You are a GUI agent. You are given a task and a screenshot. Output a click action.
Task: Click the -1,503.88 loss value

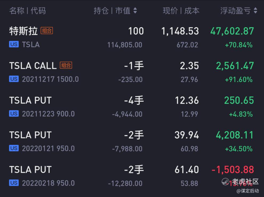(x=233, y=170)
